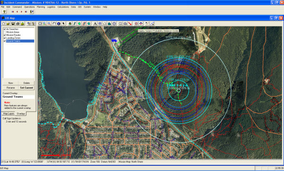284x171 pixels.
Task: Go to next record red arrow
Action: [21, 12]
